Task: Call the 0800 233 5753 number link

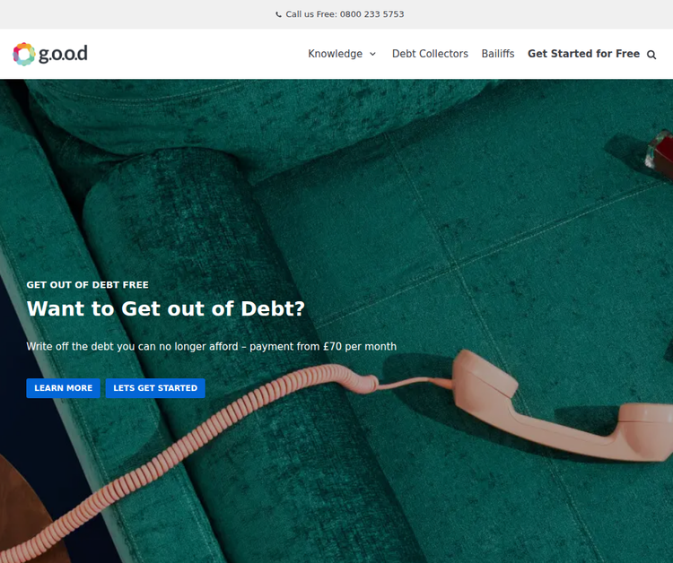Action: click(371, 14)
